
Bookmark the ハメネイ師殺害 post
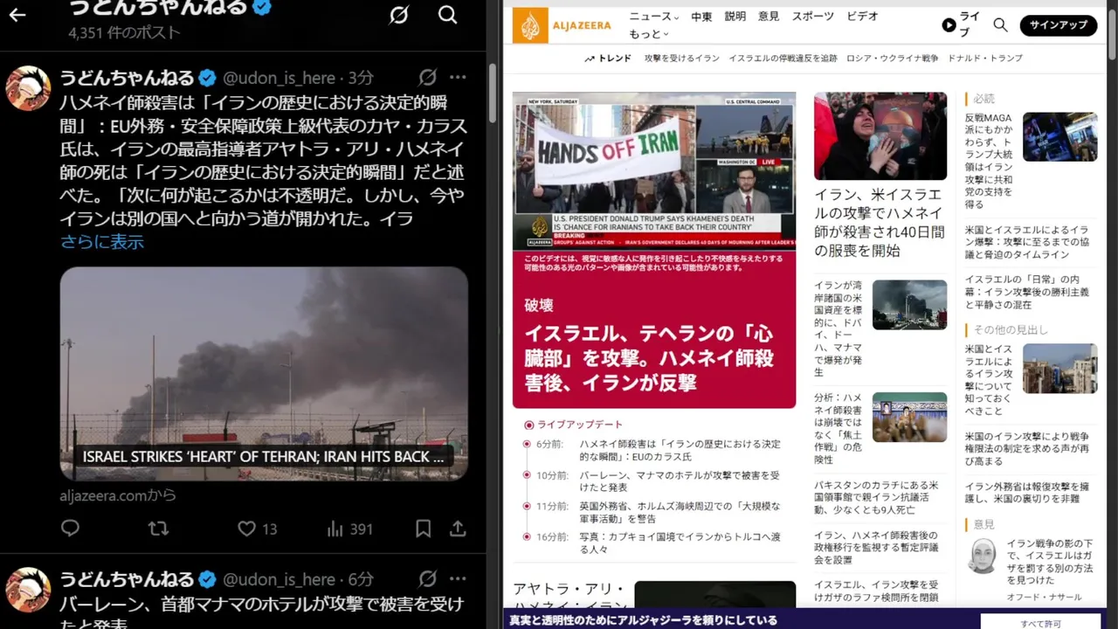pos(424,529)
